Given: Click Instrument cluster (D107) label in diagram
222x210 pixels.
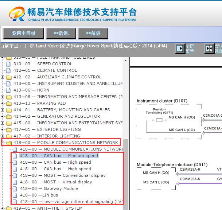Looking at the screenshot, I should [162, 101].
